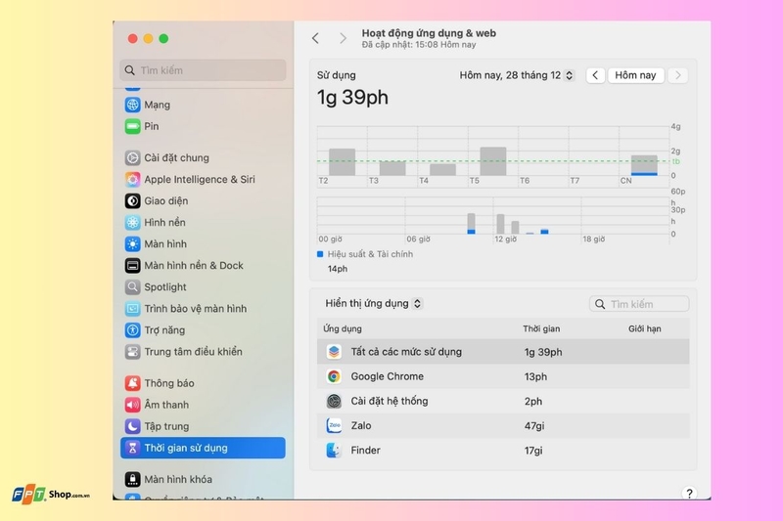Open the Âm thanh speaker icon

132,405
